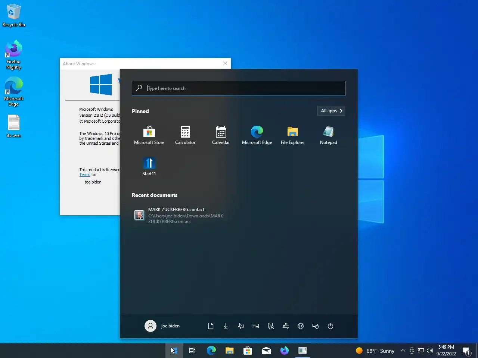The width and height of the screenshot is (478, 358).
Task: Focus the Type here to search field
Action: pos(239,88)
